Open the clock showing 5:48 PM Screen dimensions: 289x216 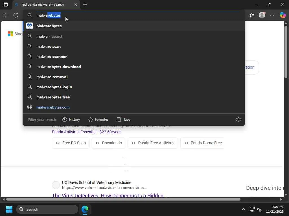[x=275, y=209]
